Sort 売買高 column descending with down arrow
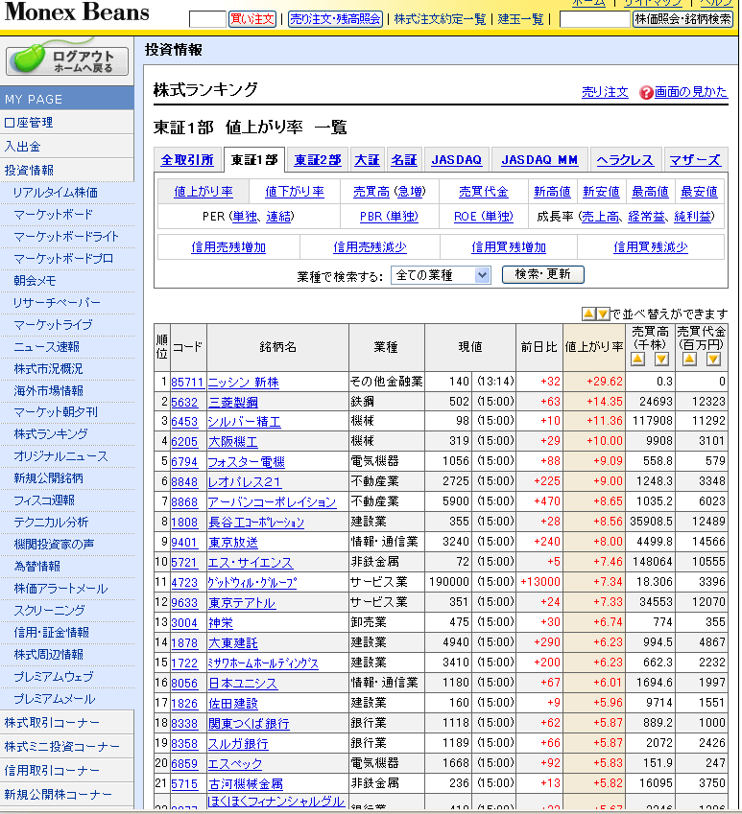 pyautogui.click(x=661, y=360)
